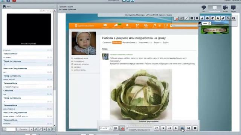Click chat name 'Наталья Солдатенкова' above 'нет'

[15, 68]
